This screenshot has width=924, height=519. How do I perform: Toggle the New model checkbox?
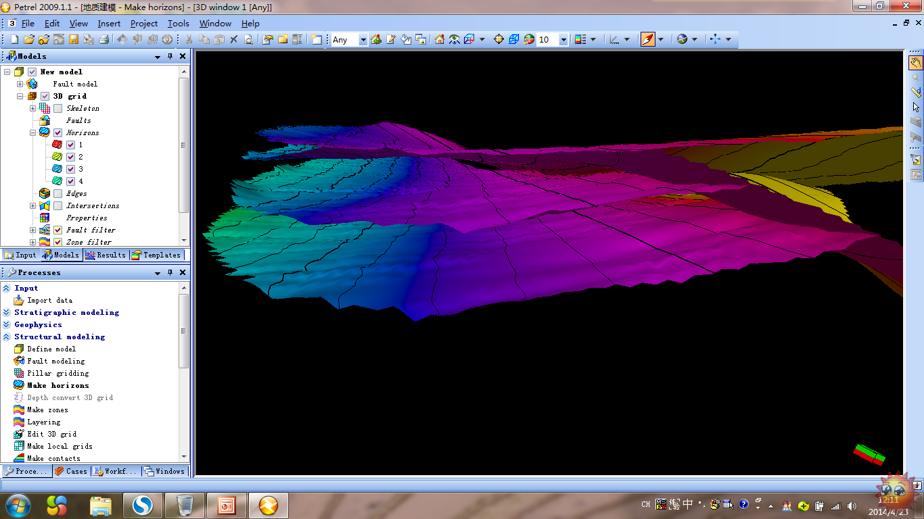coord(32,72)
